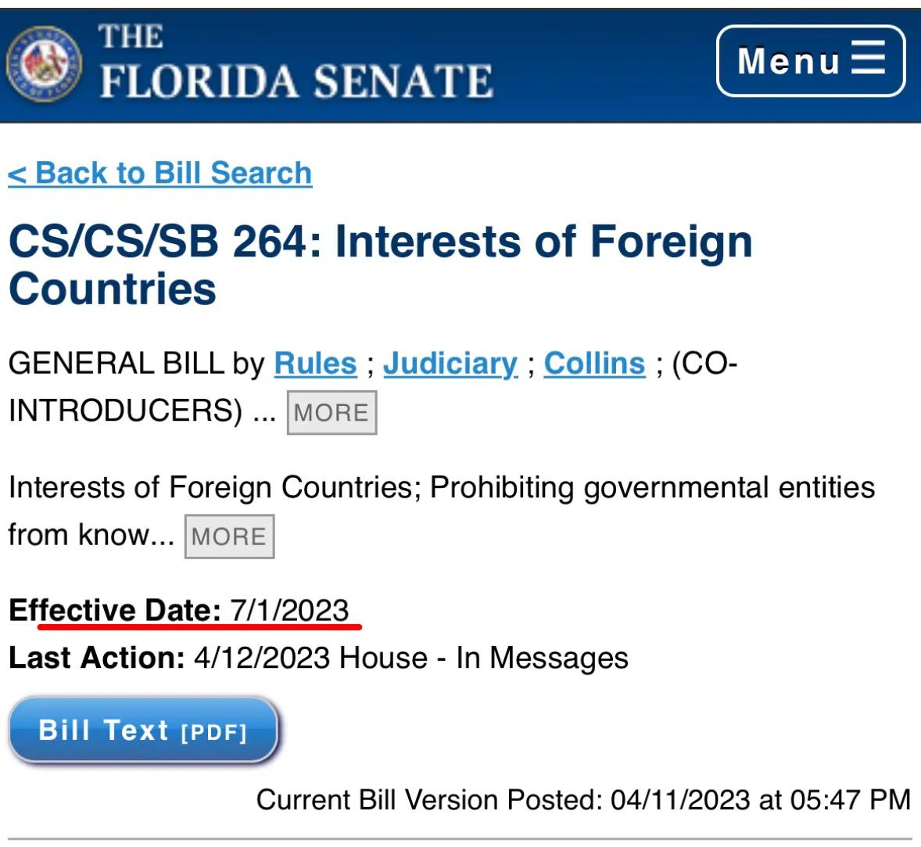
Task: Expand MORE after the bill summary text
Action: click(229, 537)
